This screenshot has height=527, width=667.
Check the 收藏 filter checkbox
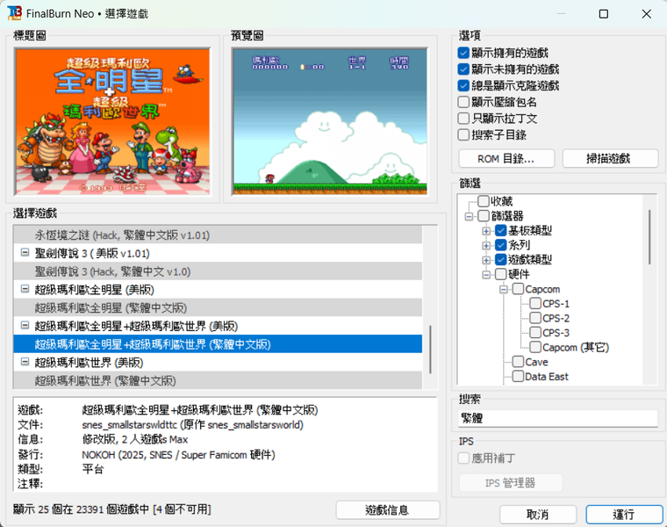click(x=484, y=201)
